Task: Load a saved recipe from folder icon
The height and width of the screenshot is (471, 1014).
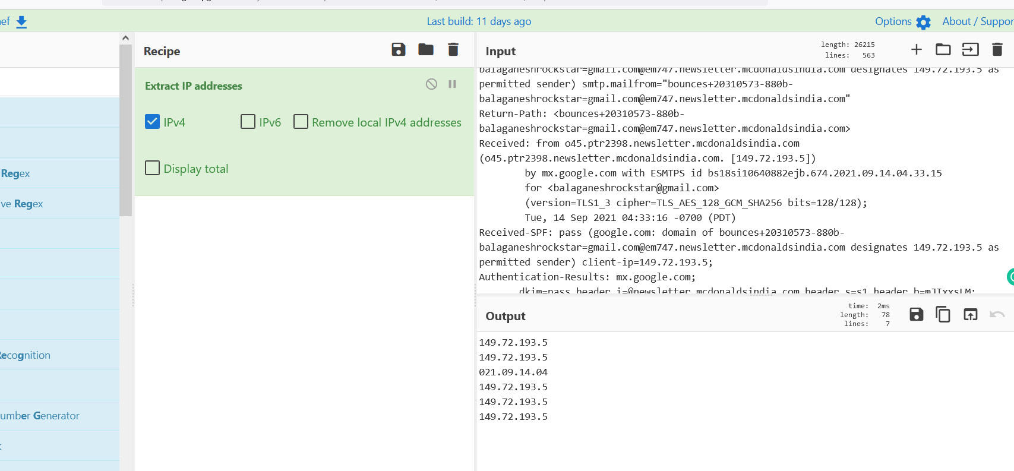Action: point(426,50)
